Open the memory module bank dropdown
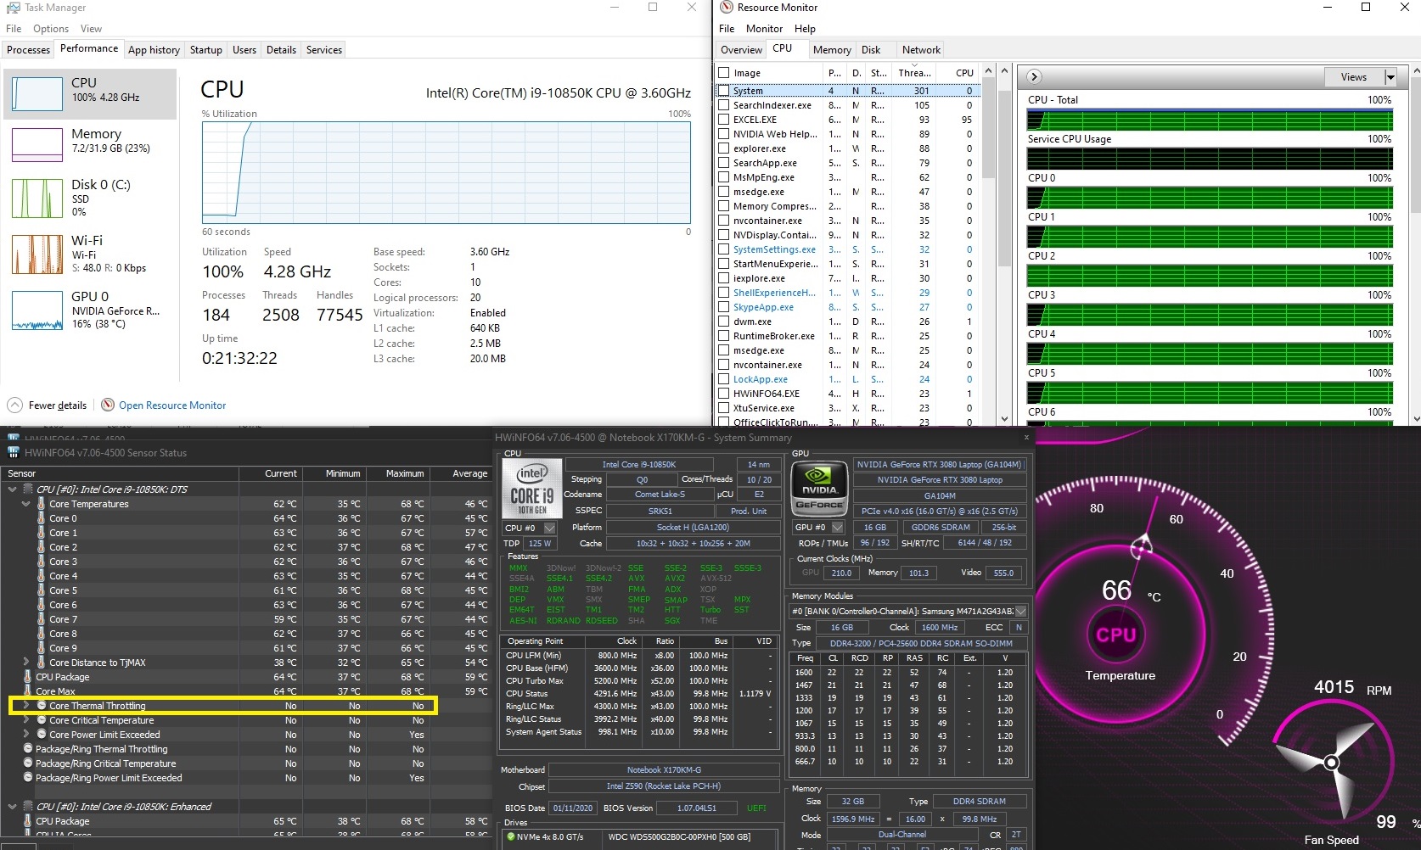Viewport: 1421px width, 850px height. tap(1021, 612)
